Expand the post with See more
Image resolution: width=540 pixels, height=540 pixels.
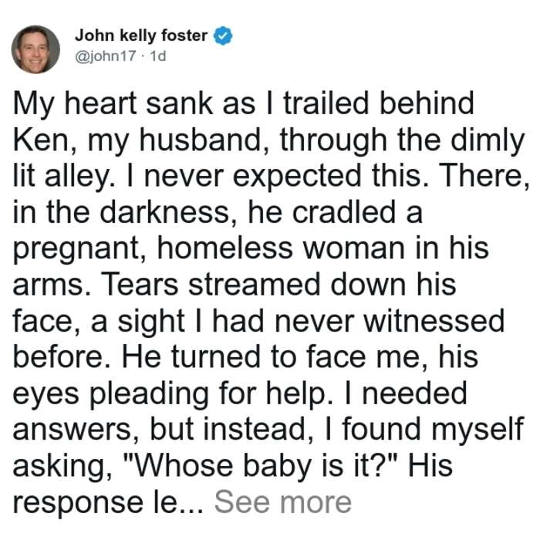pyautogui.click(x=283, y=502)
